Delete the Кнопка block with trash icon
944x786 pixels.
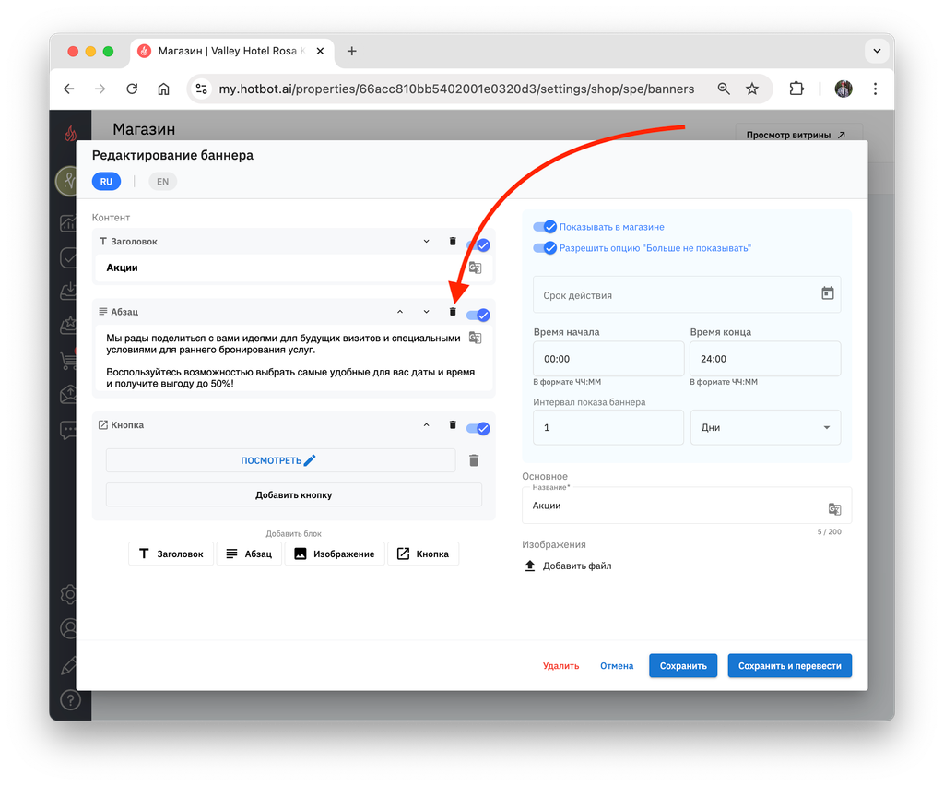pos(453,424)
